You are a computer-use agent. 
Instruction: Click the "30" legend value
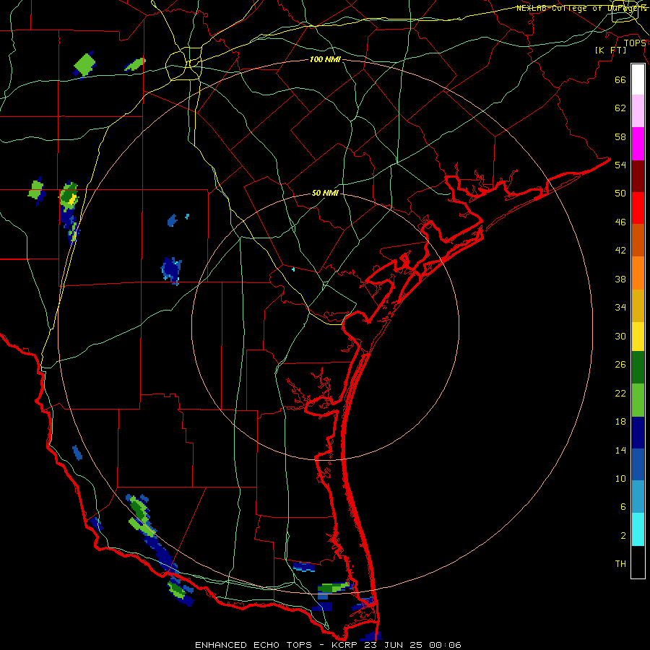pos(620,336)
